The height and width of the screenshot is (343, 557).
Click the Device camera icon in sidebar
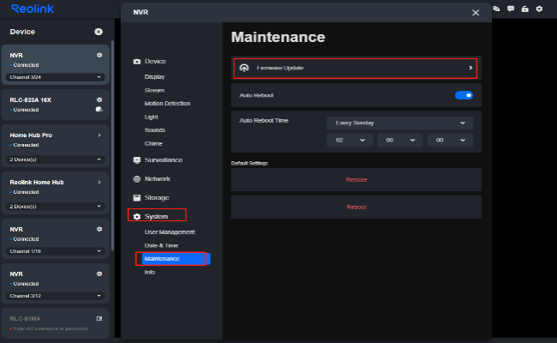(x=137, y=62)
